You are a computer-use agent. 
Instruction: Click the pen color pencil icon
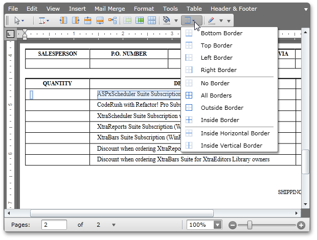click(211, 20)
